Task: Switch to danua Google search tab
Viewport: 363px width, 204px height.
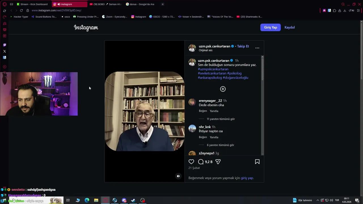Action: 142,4
